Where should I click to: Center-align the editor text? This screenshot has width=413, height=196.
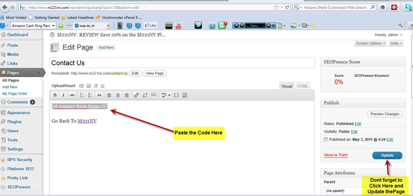point(118,95)
